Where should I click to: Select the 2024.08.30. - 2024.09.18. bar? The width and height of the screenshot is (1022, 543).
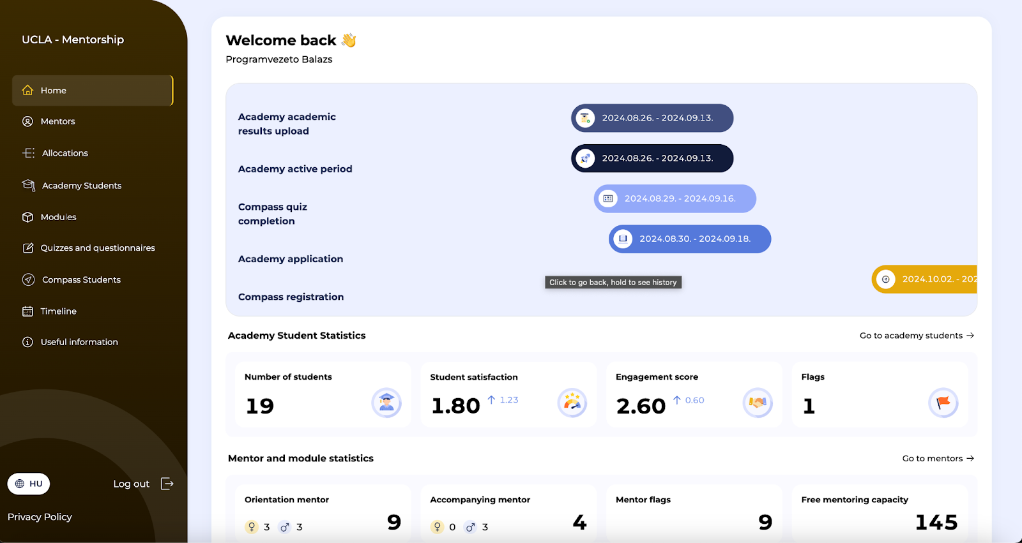pyautogui.click(x=690, y=239)
